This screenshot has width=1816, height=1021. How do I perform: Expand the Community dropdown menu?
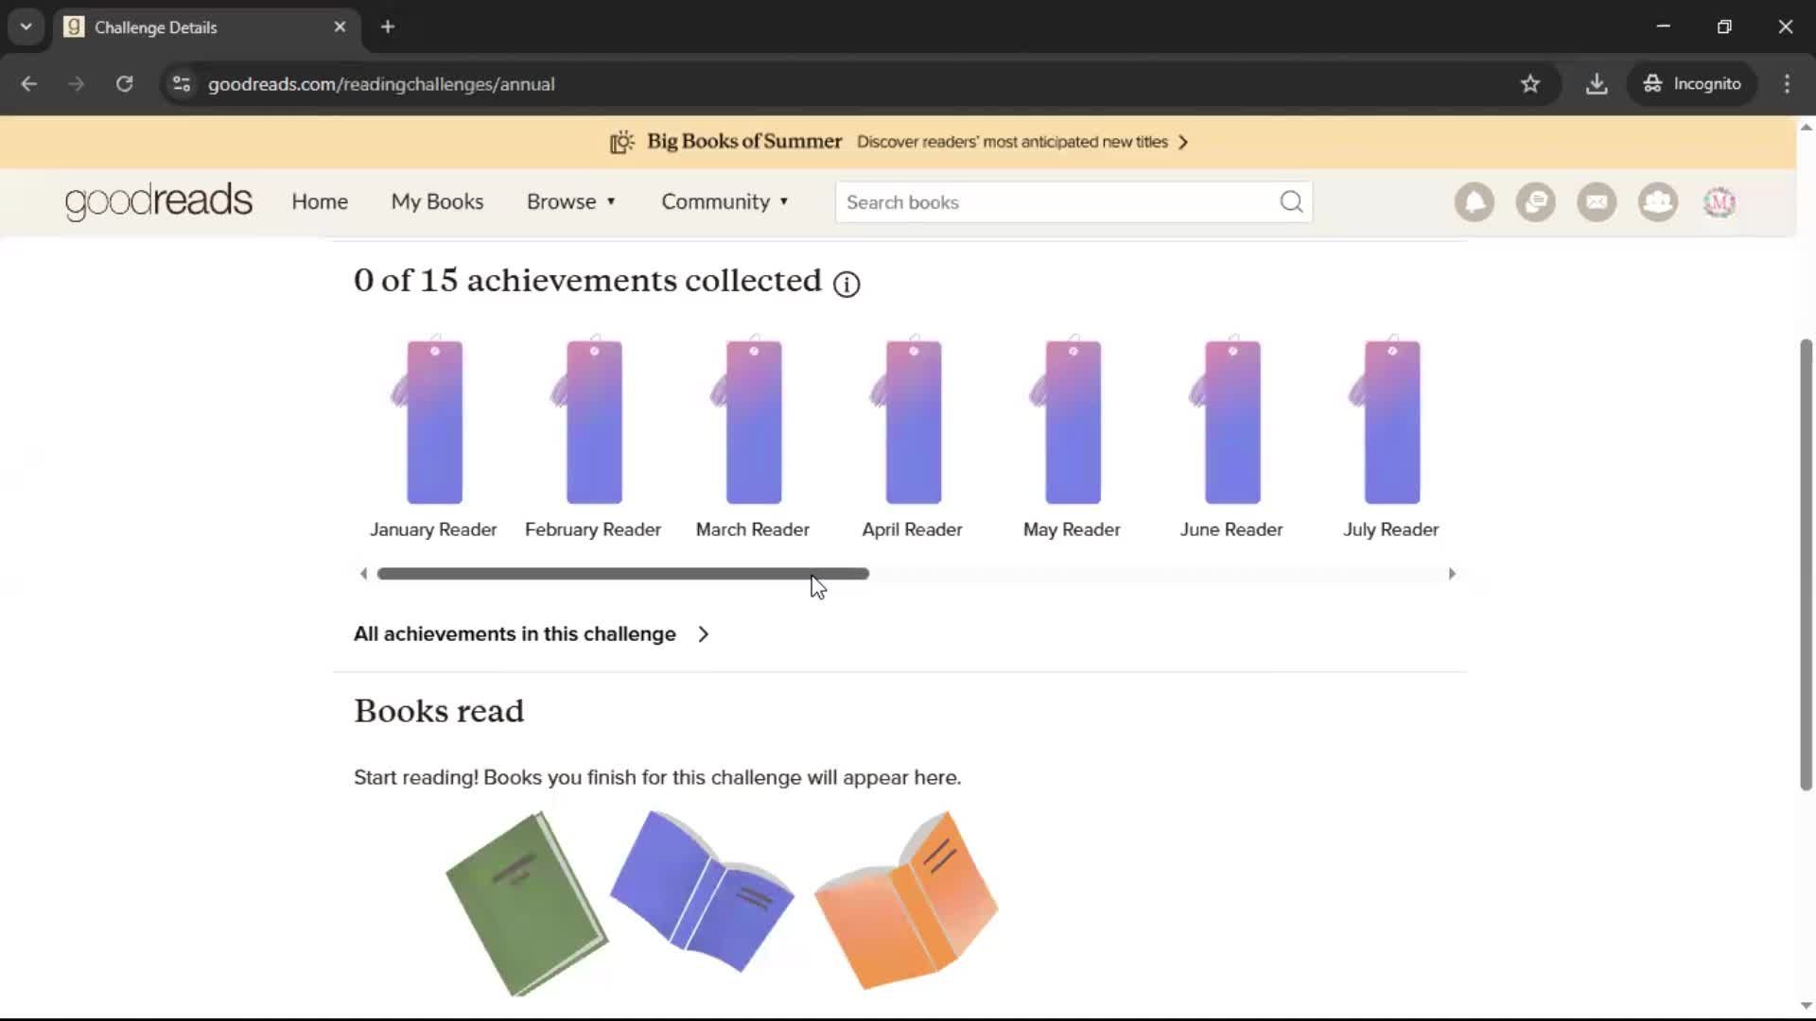pyautogui.click(x=725, y=201)
